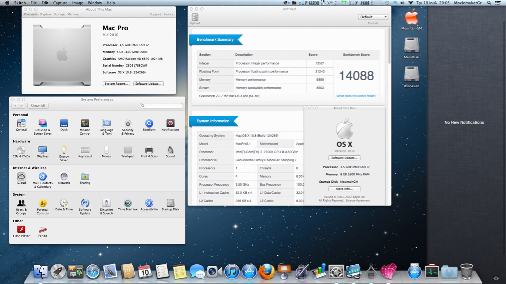The image size is (506, 284).
Task: Open Startup Disk preference pane
Action: click(x=170, y=205)
